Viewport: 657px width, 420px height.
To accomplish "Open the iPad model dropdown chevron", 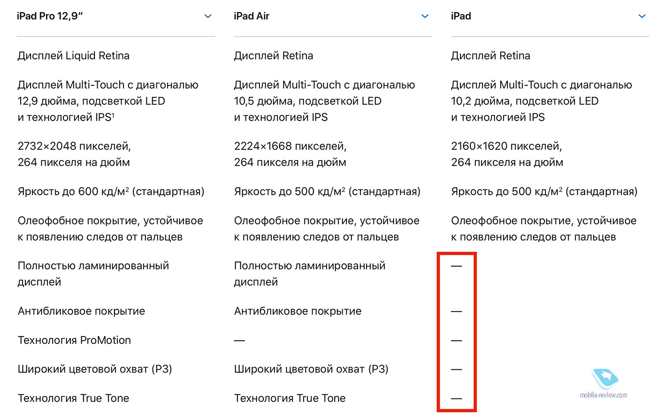I will click(x=642, y=16).
